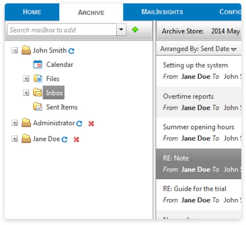Collapse the John Smith mailbox tree

pyautogui.click(x=15, y=51)
